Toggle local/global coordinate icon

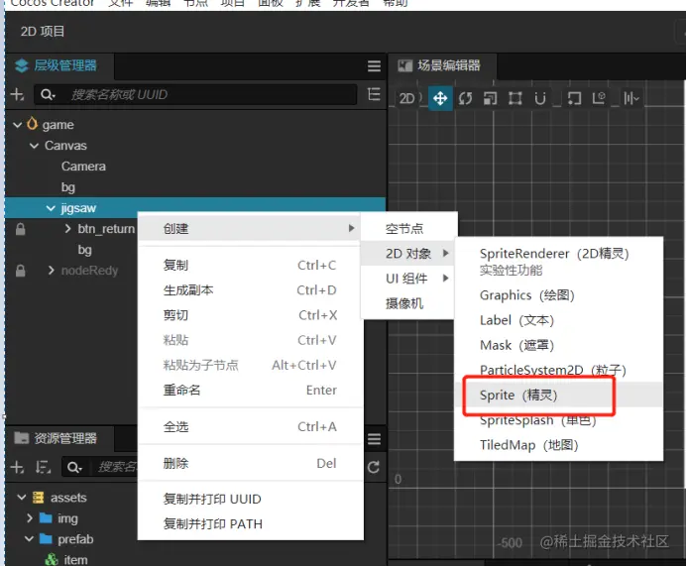tap(599, 98)
